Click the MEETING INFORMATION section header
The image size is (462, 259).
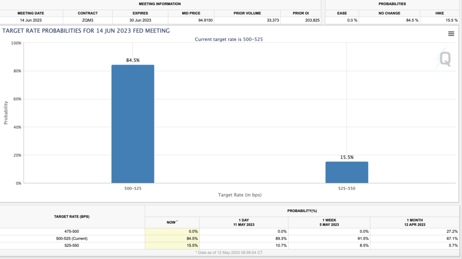(160, 4)
